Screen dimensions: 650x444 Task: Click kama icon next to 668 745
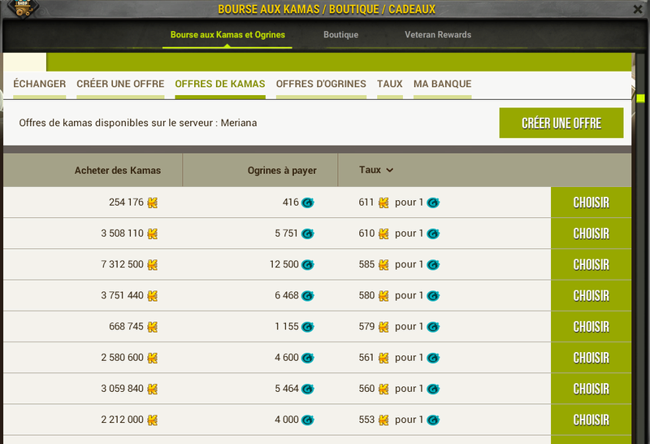[x=153, y=327]
